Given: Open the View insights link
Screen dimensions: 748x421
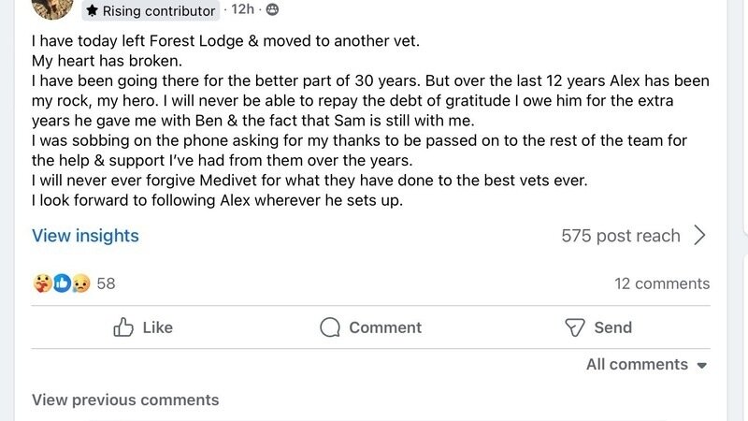Looking at the screenshot, I should pos(85,236).
